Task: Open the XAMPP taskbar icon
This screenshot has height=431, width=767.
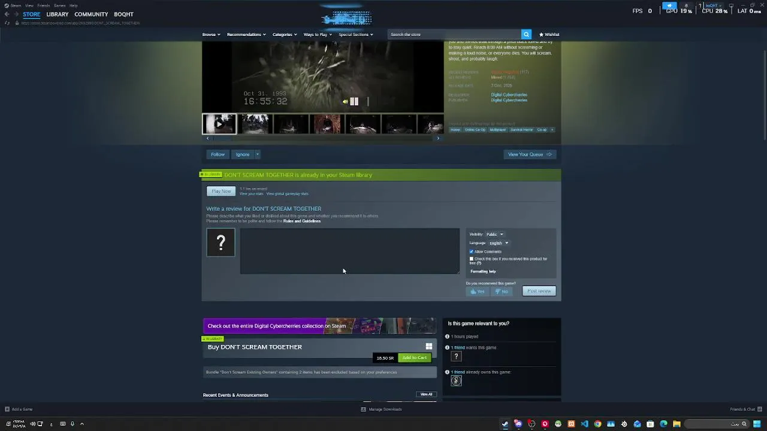Action: pyautogui.click(x=571, y=424)
